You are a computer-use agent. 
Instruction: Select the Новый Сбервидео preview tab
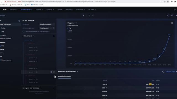click(x=64, y=76)
